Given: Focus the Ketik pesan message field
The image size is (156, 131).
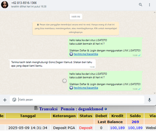Looking at the screenshot, I should click(x=77, y=100).
